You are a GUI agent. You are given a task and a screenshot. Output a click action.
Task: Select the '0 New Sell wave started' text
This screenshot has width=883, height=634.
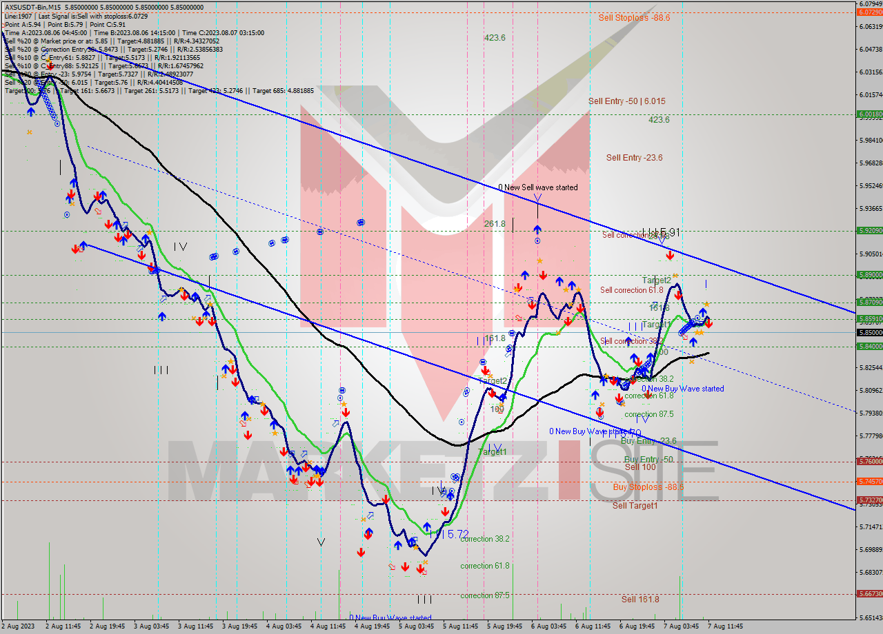coord(538,187)
